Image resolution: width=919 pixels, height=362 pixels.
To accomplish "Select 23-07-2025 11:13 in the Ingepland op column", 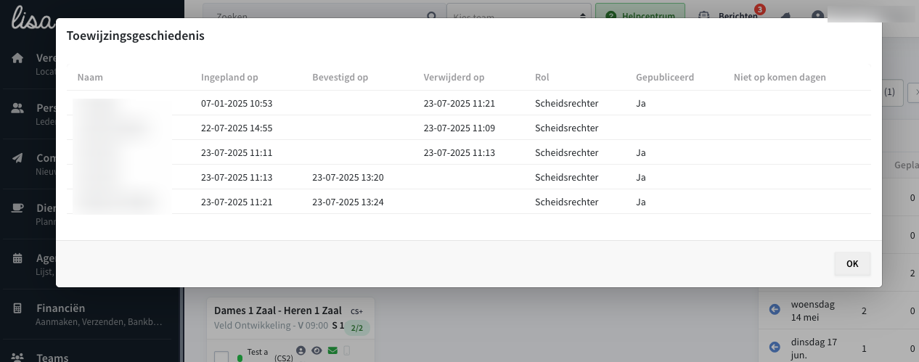I will point(237,178).
